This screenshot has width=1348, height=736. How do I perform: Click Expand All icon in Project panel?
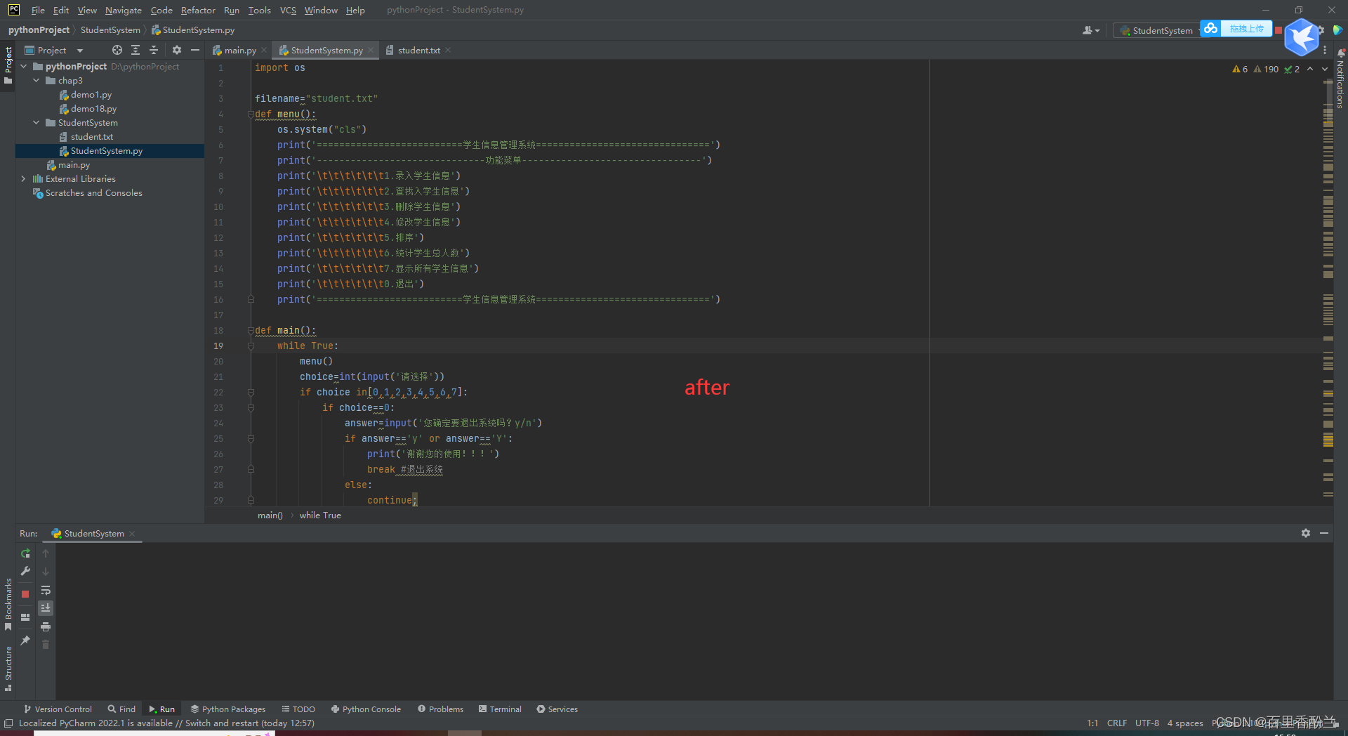pos(136,50)
